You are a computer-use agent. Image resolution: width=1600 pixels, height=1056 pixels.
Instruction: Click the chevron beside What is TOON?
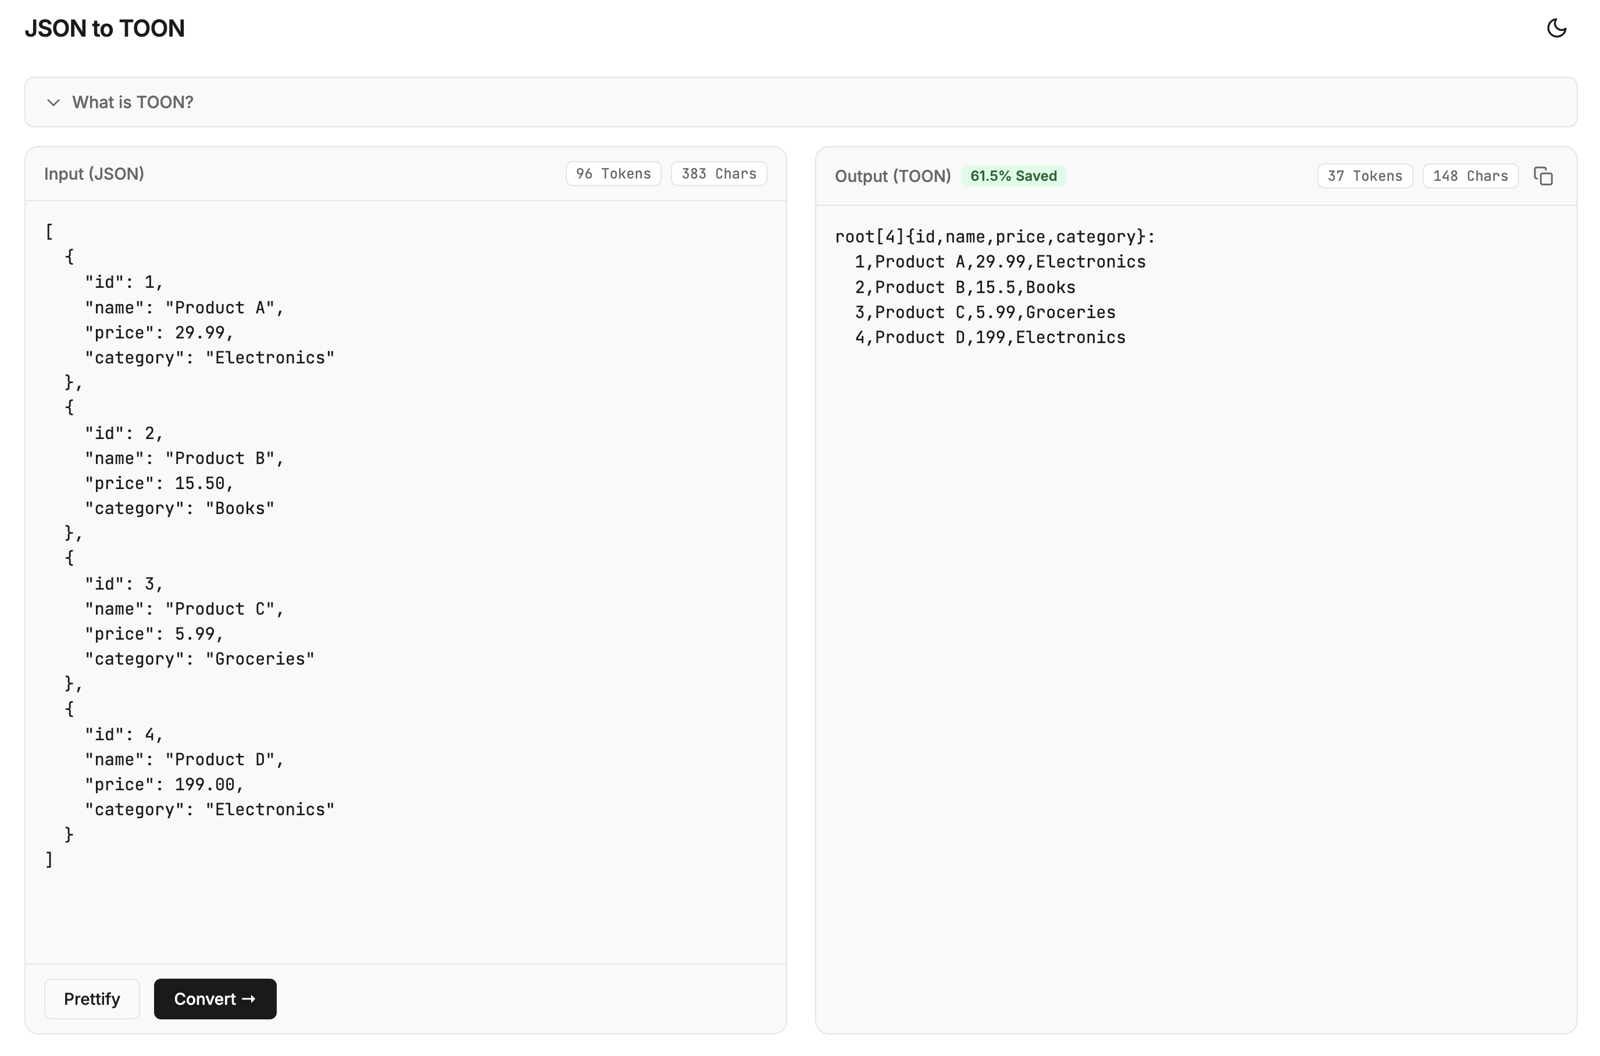tap(54, 102)
